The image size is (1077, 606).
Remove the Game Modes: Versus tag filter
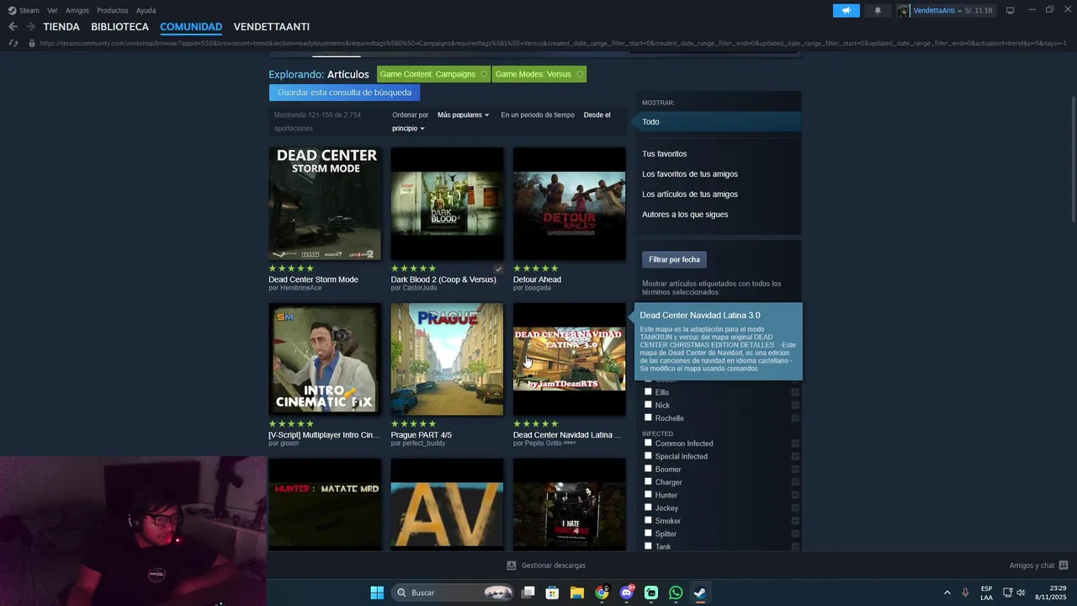pos(579,74)
